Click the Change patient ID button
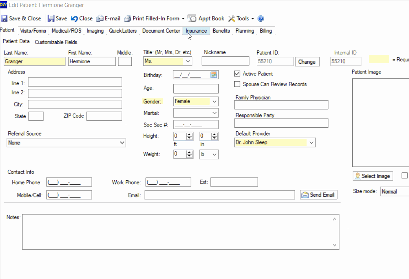 (307, 62)
